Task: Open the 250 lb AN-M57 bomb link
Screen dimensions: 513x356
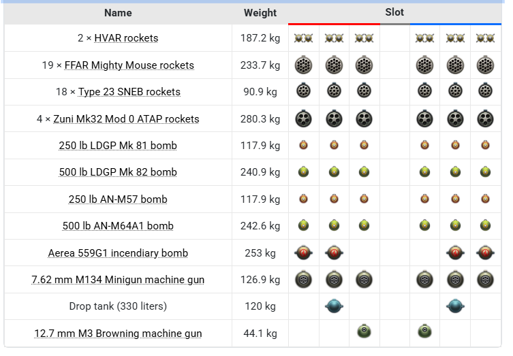Action: pyautogui.click(x=118, y=199)
